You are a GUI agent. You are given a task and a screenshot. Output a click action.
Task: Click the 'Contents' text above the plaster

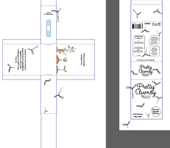(48, 14)
